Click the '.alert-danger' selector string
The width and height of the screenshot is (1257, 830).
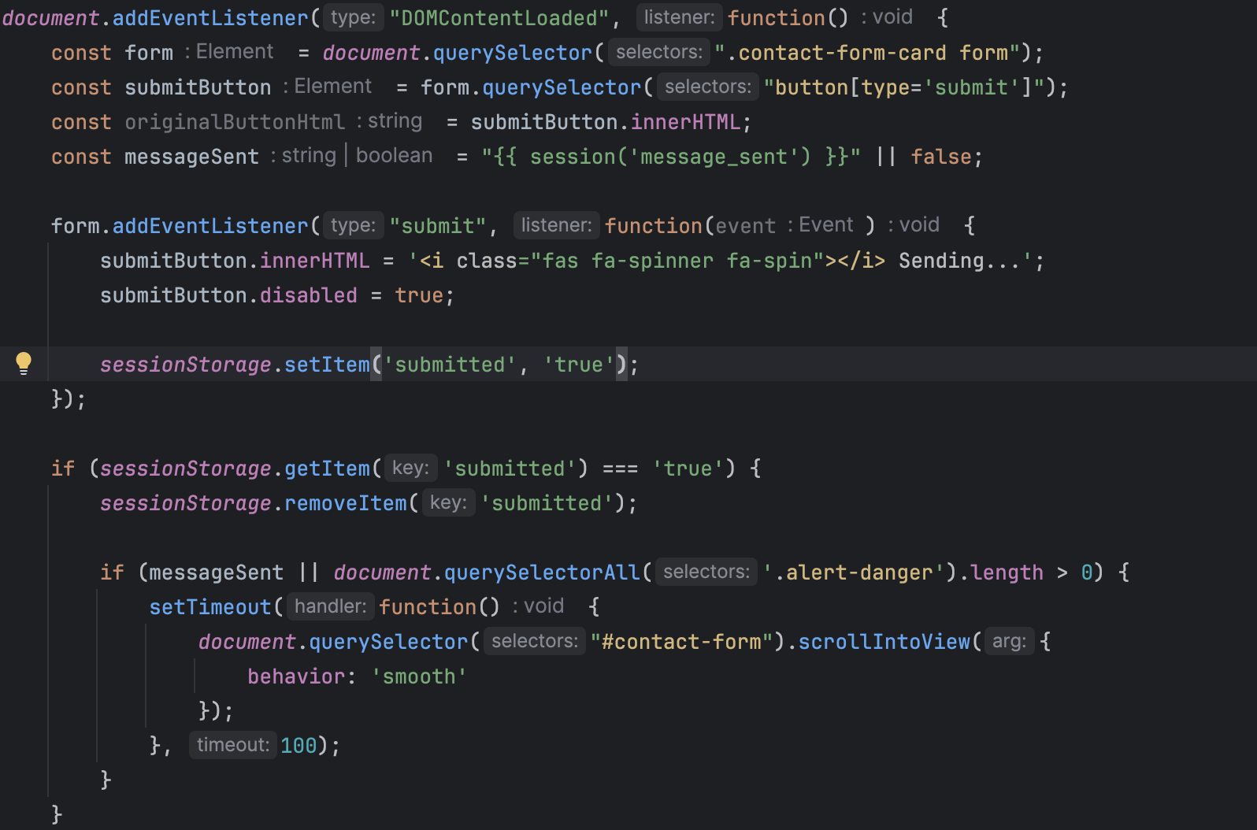point(853,572)
